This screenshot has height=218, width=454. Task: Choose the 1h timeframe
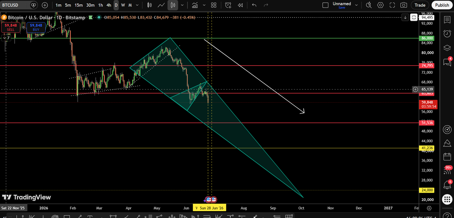tap(100, 5)
